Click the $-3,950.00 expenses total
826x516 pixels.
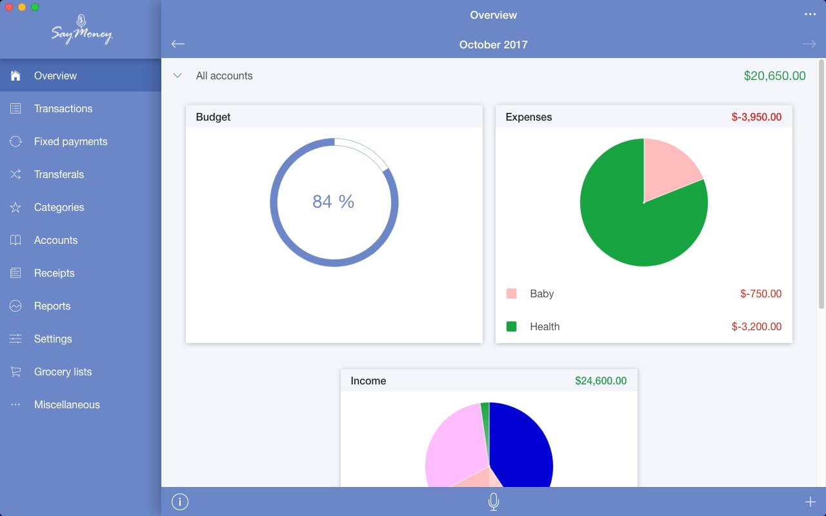756,117
